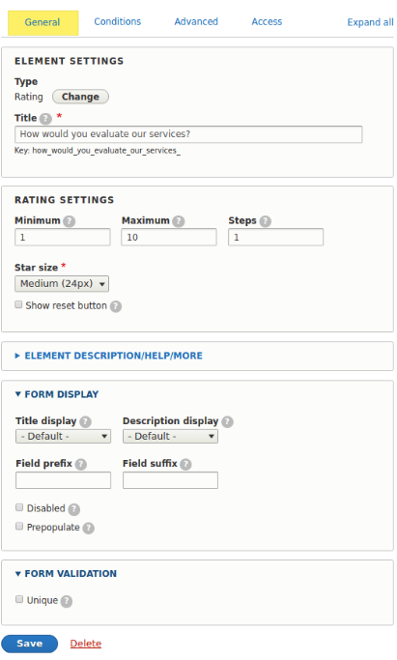
Task: Click the Save button
Action: (x=29, y=644)
